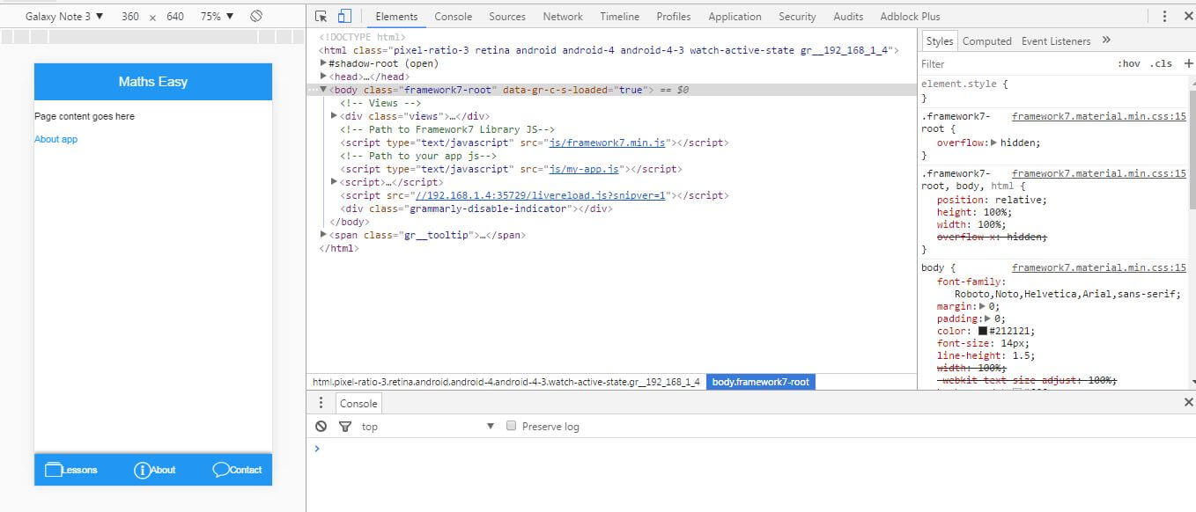
Task: Expand the margin property triangle
Action: (x=983, y=306)
